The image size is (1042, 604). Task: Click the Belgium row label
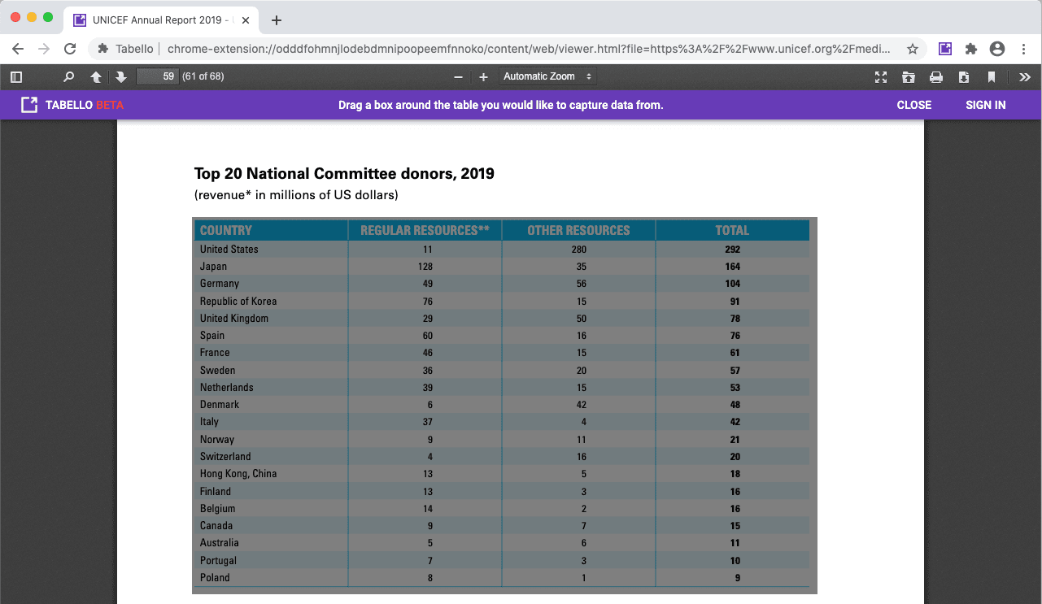coord(217,509)
